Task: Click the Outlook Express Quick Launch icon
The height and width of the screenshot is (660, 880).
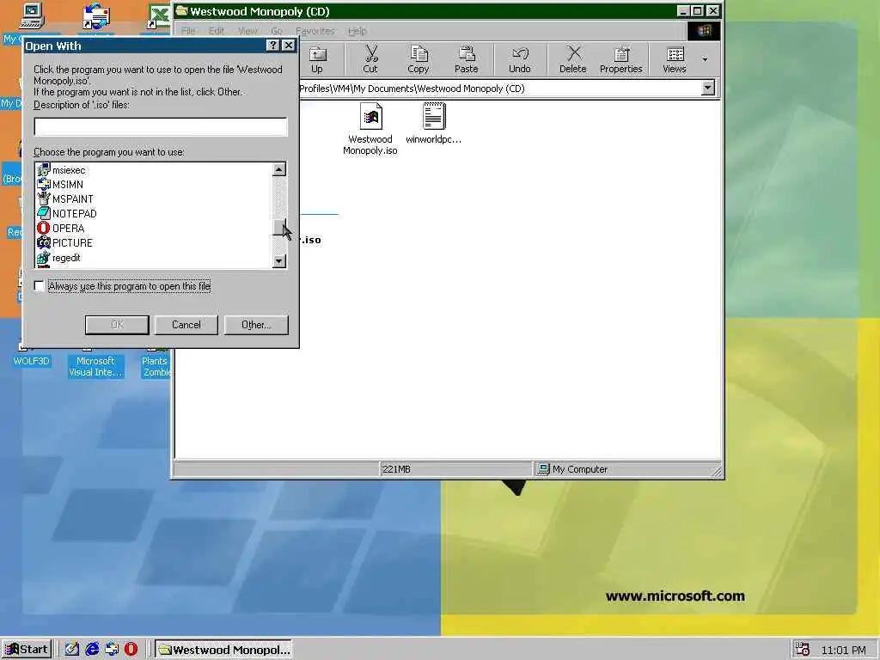Action: click(x=112, y=649)
